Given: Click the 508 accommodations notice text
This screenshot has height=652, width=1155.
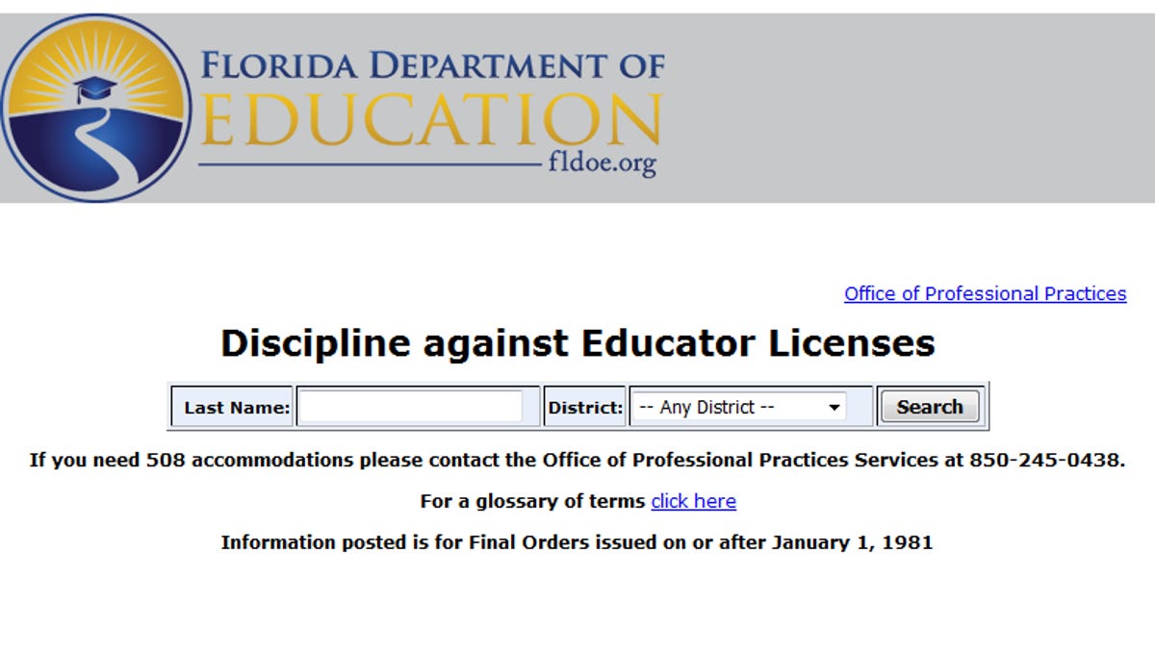Looking at the screenshot, I should coord(577,460).
